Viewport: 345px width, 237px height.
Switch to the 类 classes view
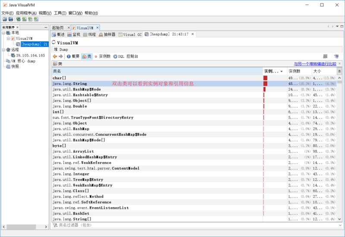pyautogui.click(x=87, y=56)
